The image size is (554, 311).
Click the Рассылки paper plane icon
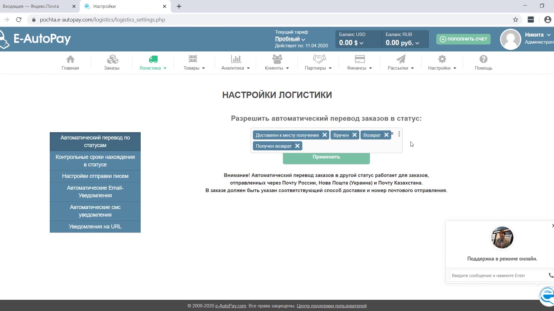pyautogui.click(x=401, y=59)
